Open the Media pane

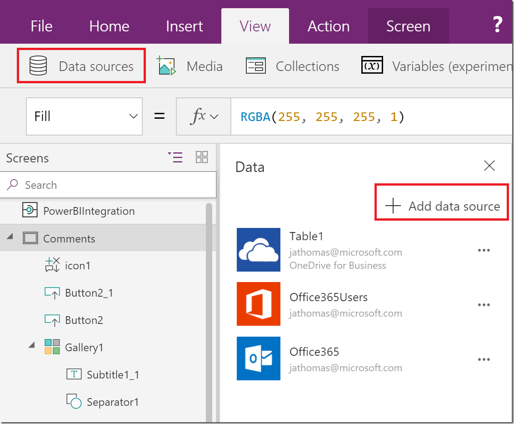205,66
